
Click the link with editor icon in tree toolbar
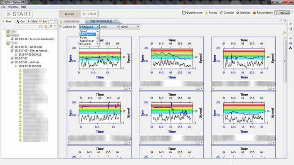click(x=46, y=27)
